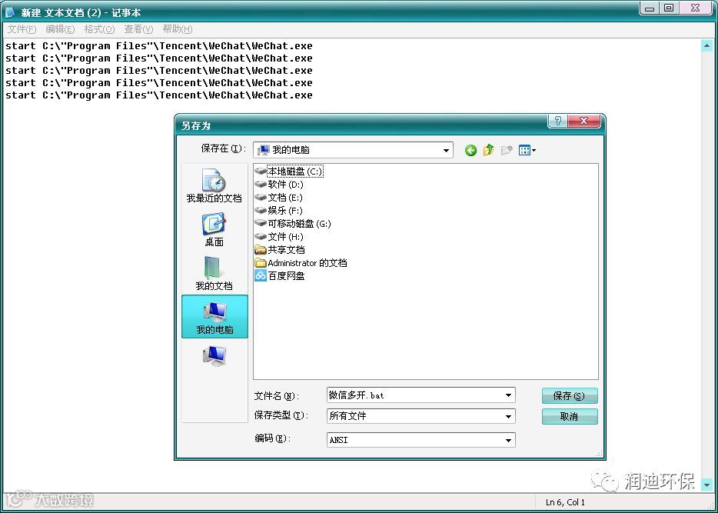The height and width of the screenshot is (513, 718).
Task: Open the View (查看) menu in Notepad
Action: coord(138,29)
